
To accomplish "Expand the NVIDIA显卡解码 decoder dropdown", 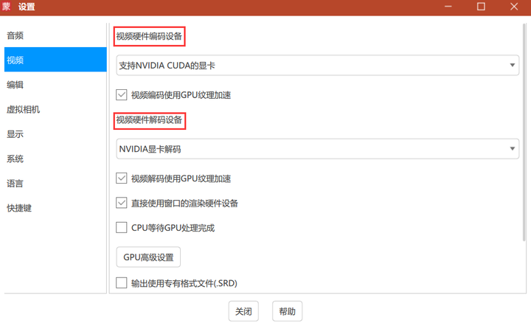I will pos(317,149).
